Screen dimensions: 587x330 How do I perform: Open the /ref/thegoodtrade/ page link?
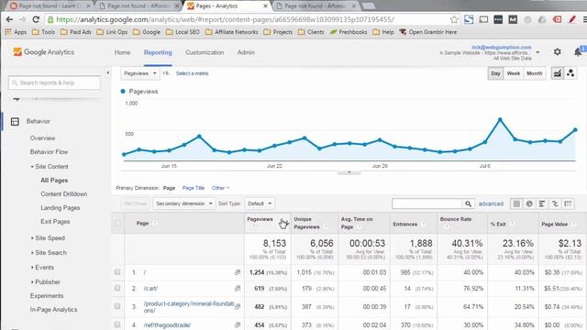click(x=167, y=325)
